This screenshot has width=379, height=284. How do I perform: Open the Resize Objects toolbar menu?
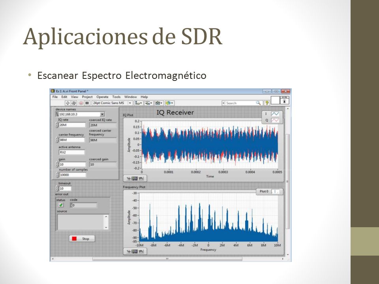point(159,103)
